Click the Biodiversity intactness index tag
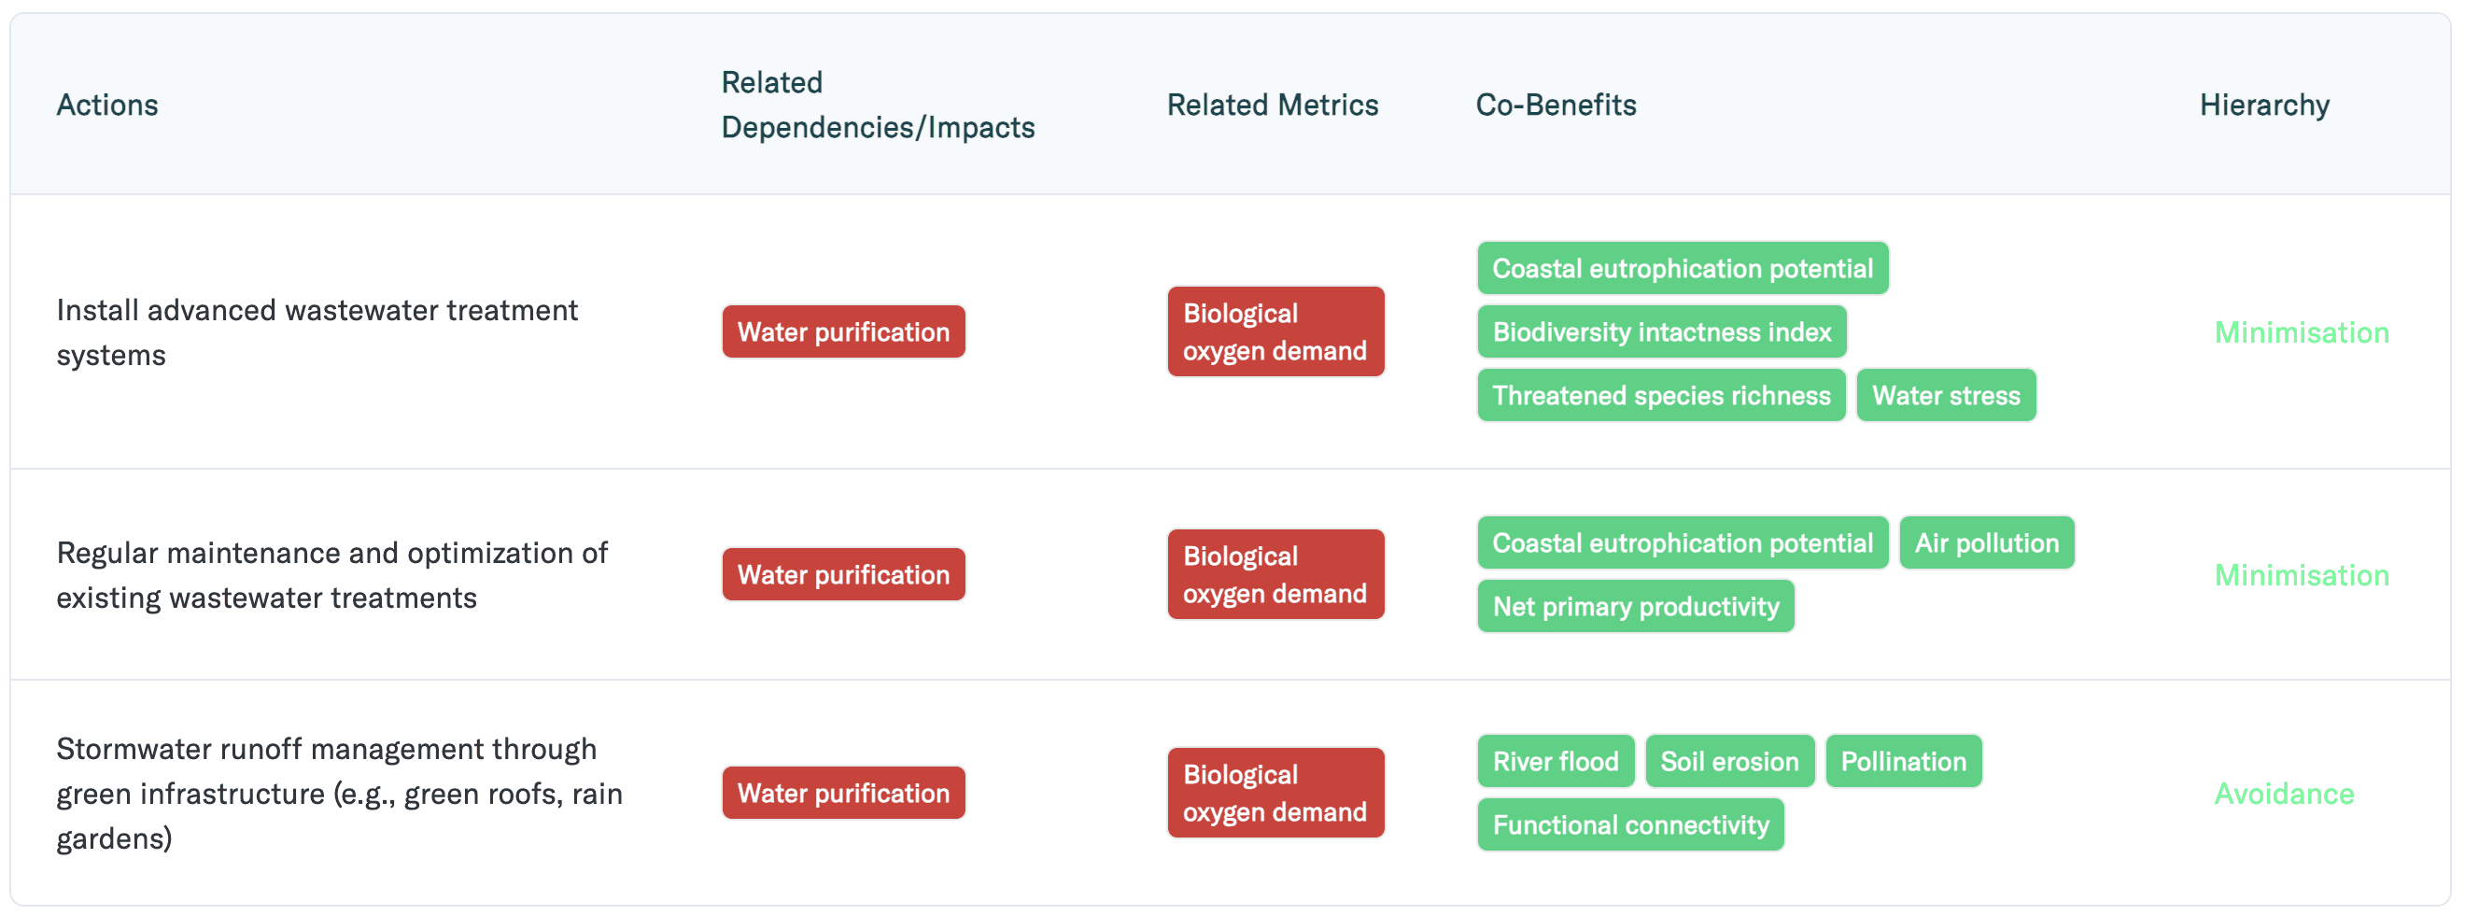The width and height of the screenshot is (2465, 915). tap(1661, 332)
